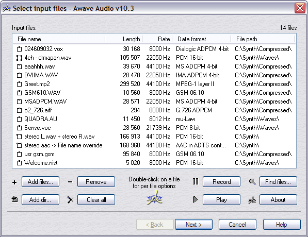308x237 pixels.
Task: Click the Awave title bar application icon
Action: pos(7,8)
